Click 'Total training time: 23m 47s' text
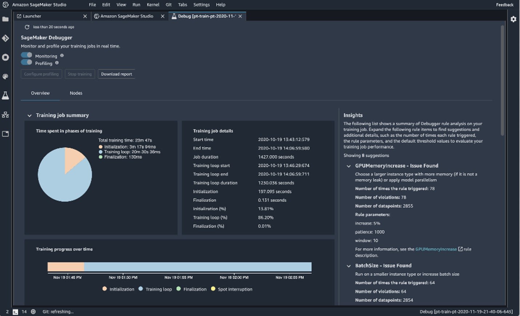This screenshot has height=316, width=520. 125,140
